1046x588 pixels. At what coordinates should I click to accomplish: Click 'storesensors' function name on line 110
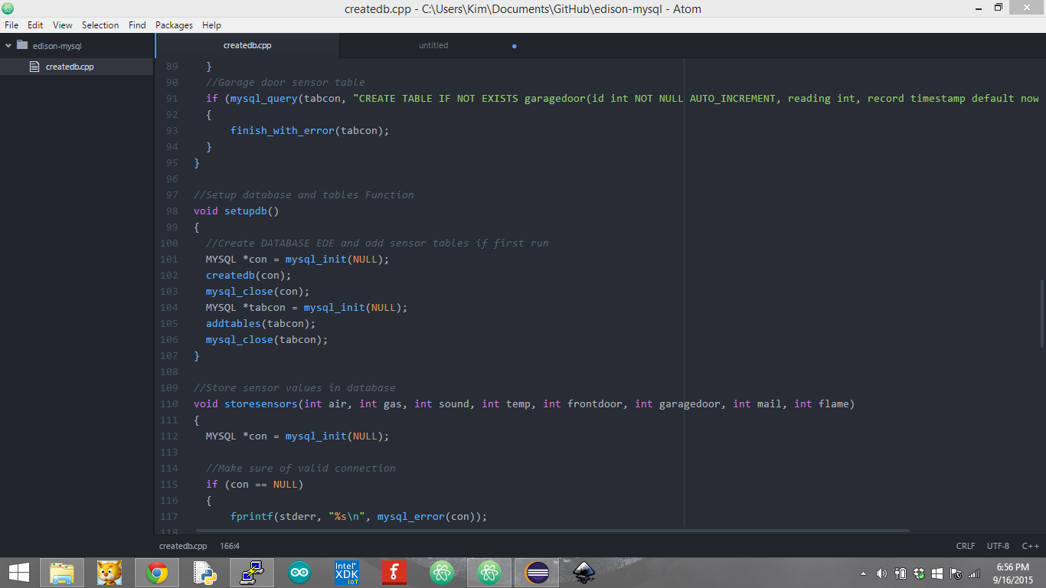[261, 403]
